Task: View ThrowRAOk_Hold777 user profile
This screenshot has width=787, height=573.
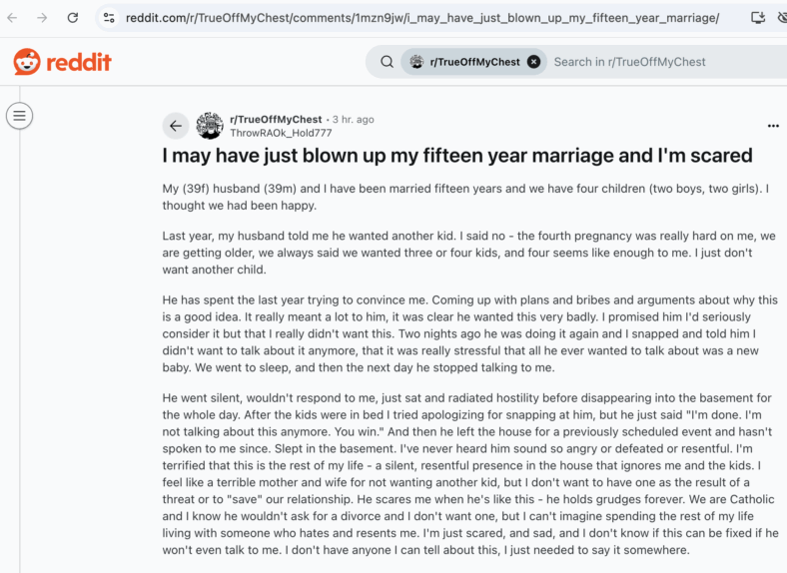Action: point(281,133)
